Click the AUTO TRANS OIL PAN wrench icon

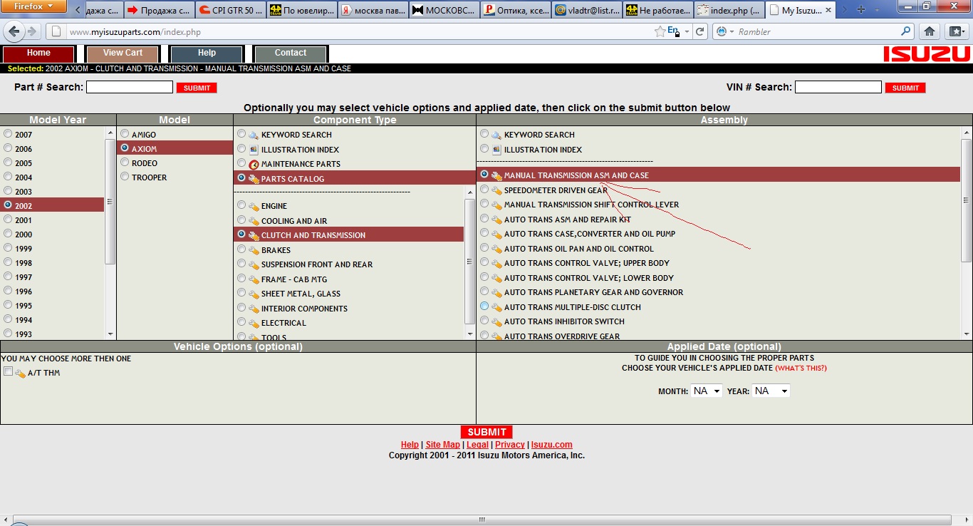pyautogui.click(x=496, y=249)
